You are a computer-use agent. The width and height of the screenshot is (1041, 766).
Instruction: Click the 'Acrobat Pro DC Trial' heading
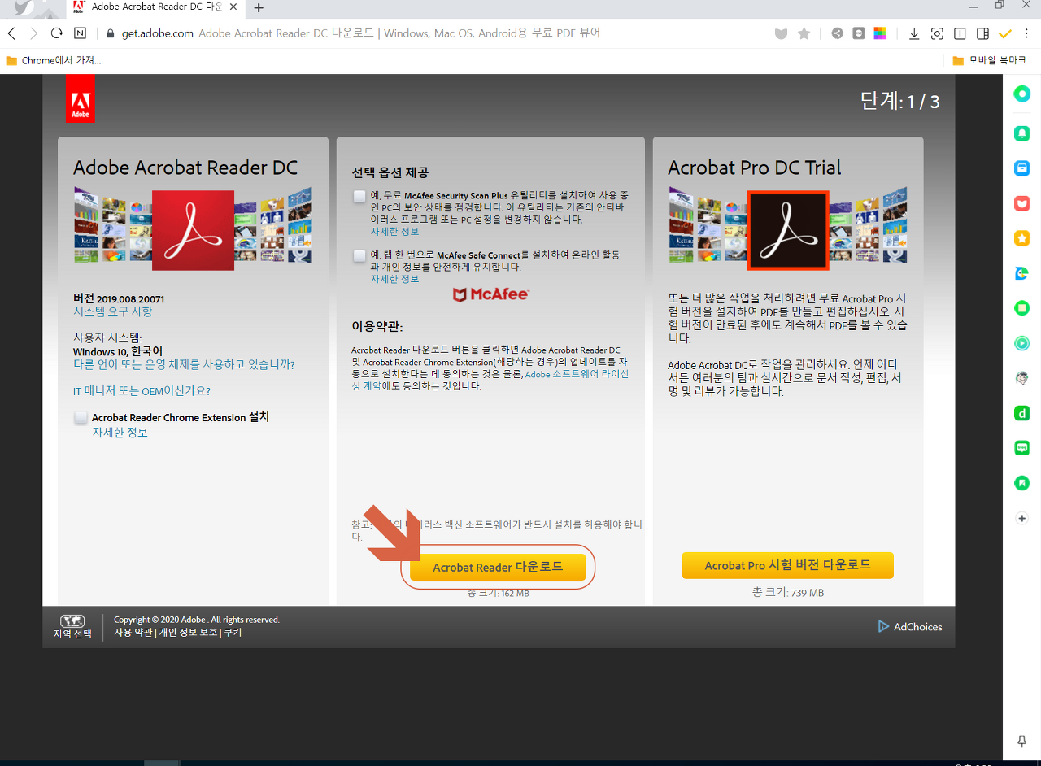click(x=754, y=168)
